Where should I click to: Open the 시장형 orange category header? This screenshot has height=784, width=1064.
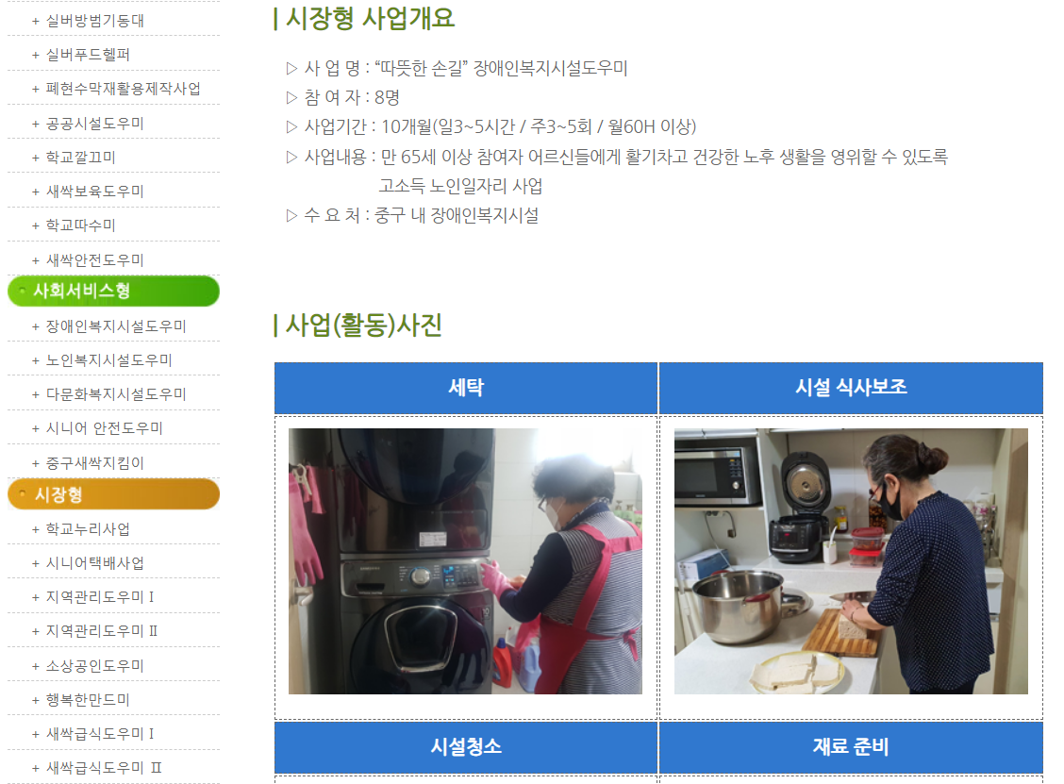113,494
